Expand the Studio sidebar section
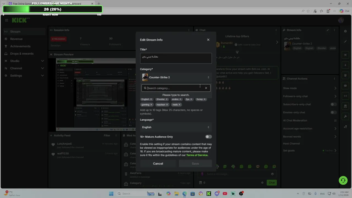Viewport: 352px width, 198px height. 24,61
